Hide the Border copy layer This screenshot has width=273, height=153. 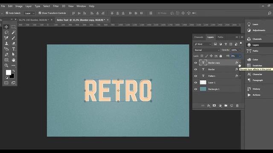tap(196, 63)
